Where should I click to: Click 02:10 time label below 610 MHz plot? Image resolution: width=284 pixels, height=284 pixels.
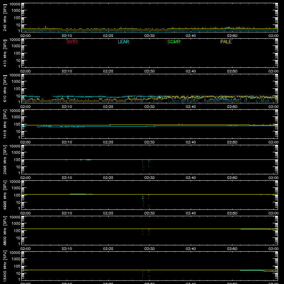67,107
